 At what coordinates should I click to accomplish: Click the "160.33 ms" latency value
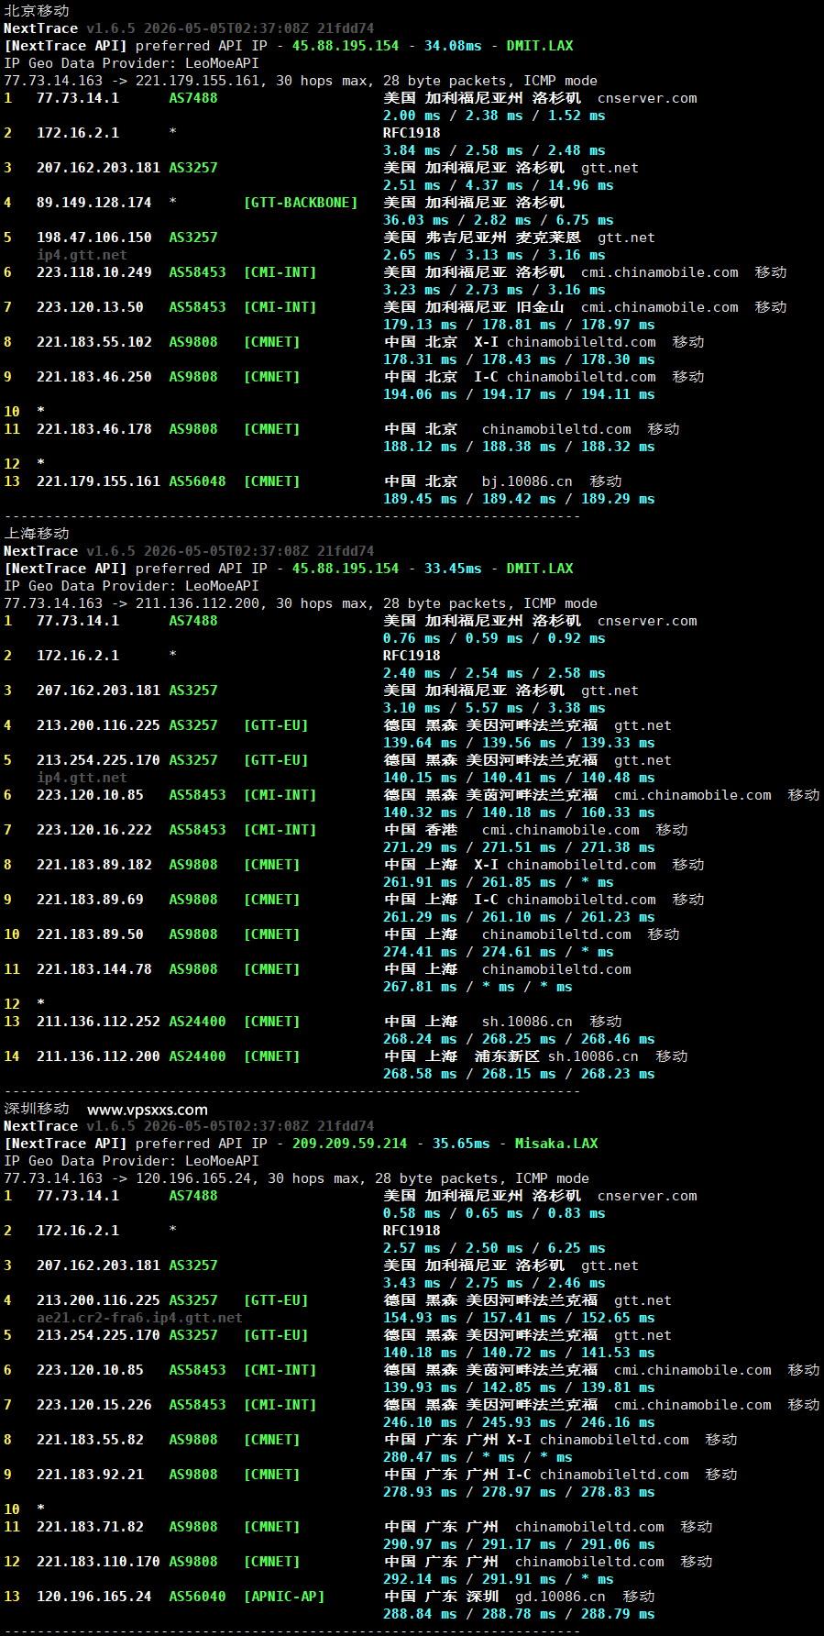tap(618, 812)
